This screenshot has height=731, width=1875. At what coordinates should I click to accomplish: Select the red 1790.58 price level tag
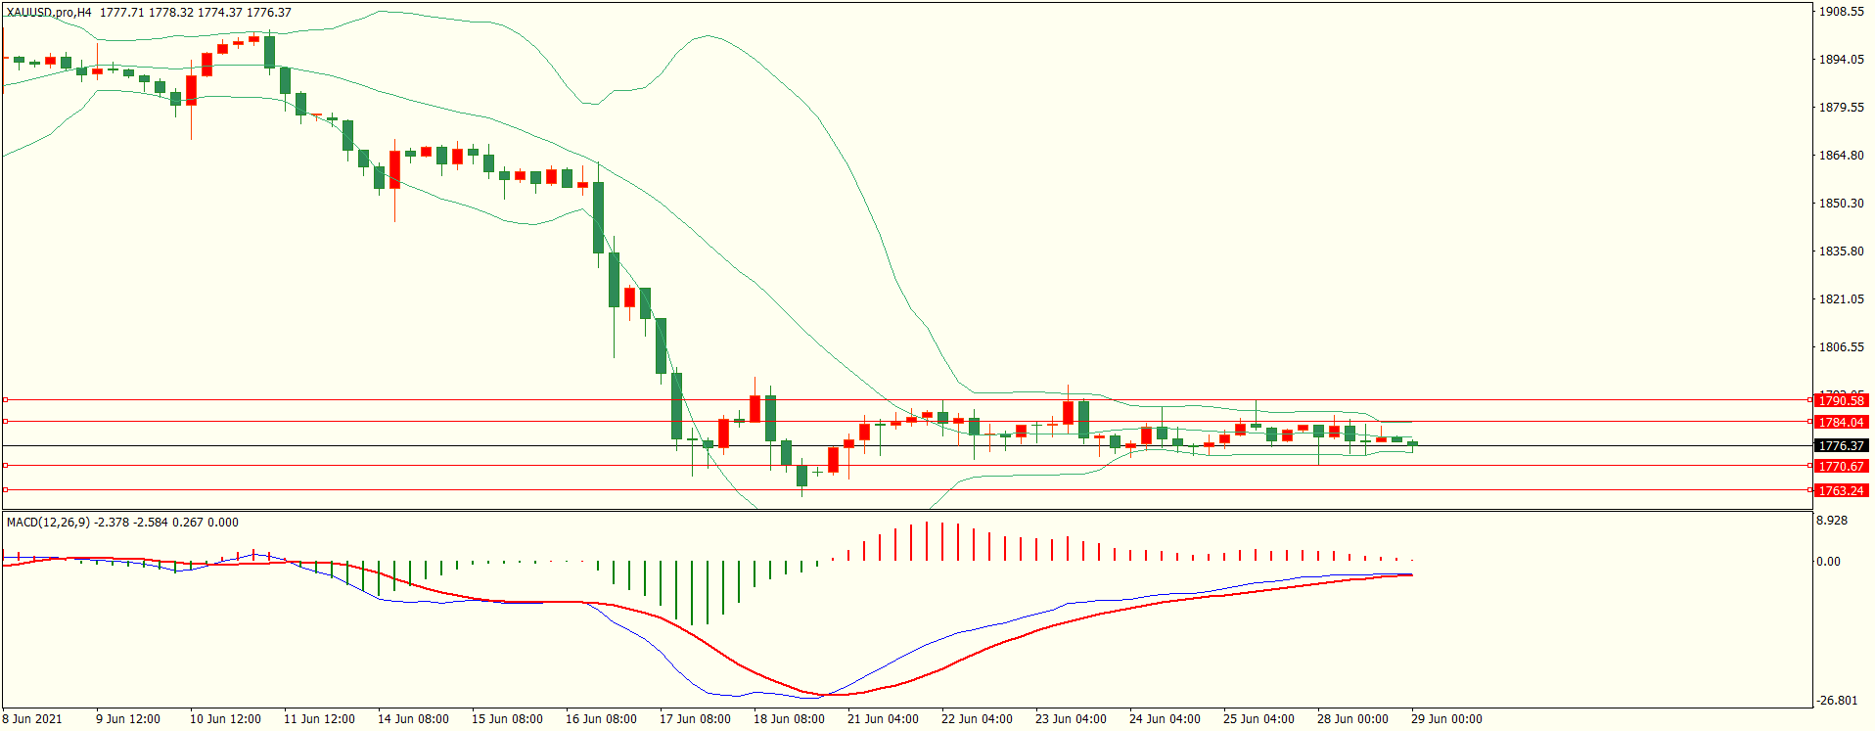pyautogui.click(x=1842, y=400)
